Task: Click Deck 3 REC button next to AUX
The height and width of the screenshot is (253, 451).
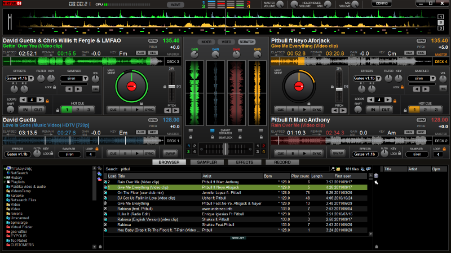Action: (x=153, y=53)
